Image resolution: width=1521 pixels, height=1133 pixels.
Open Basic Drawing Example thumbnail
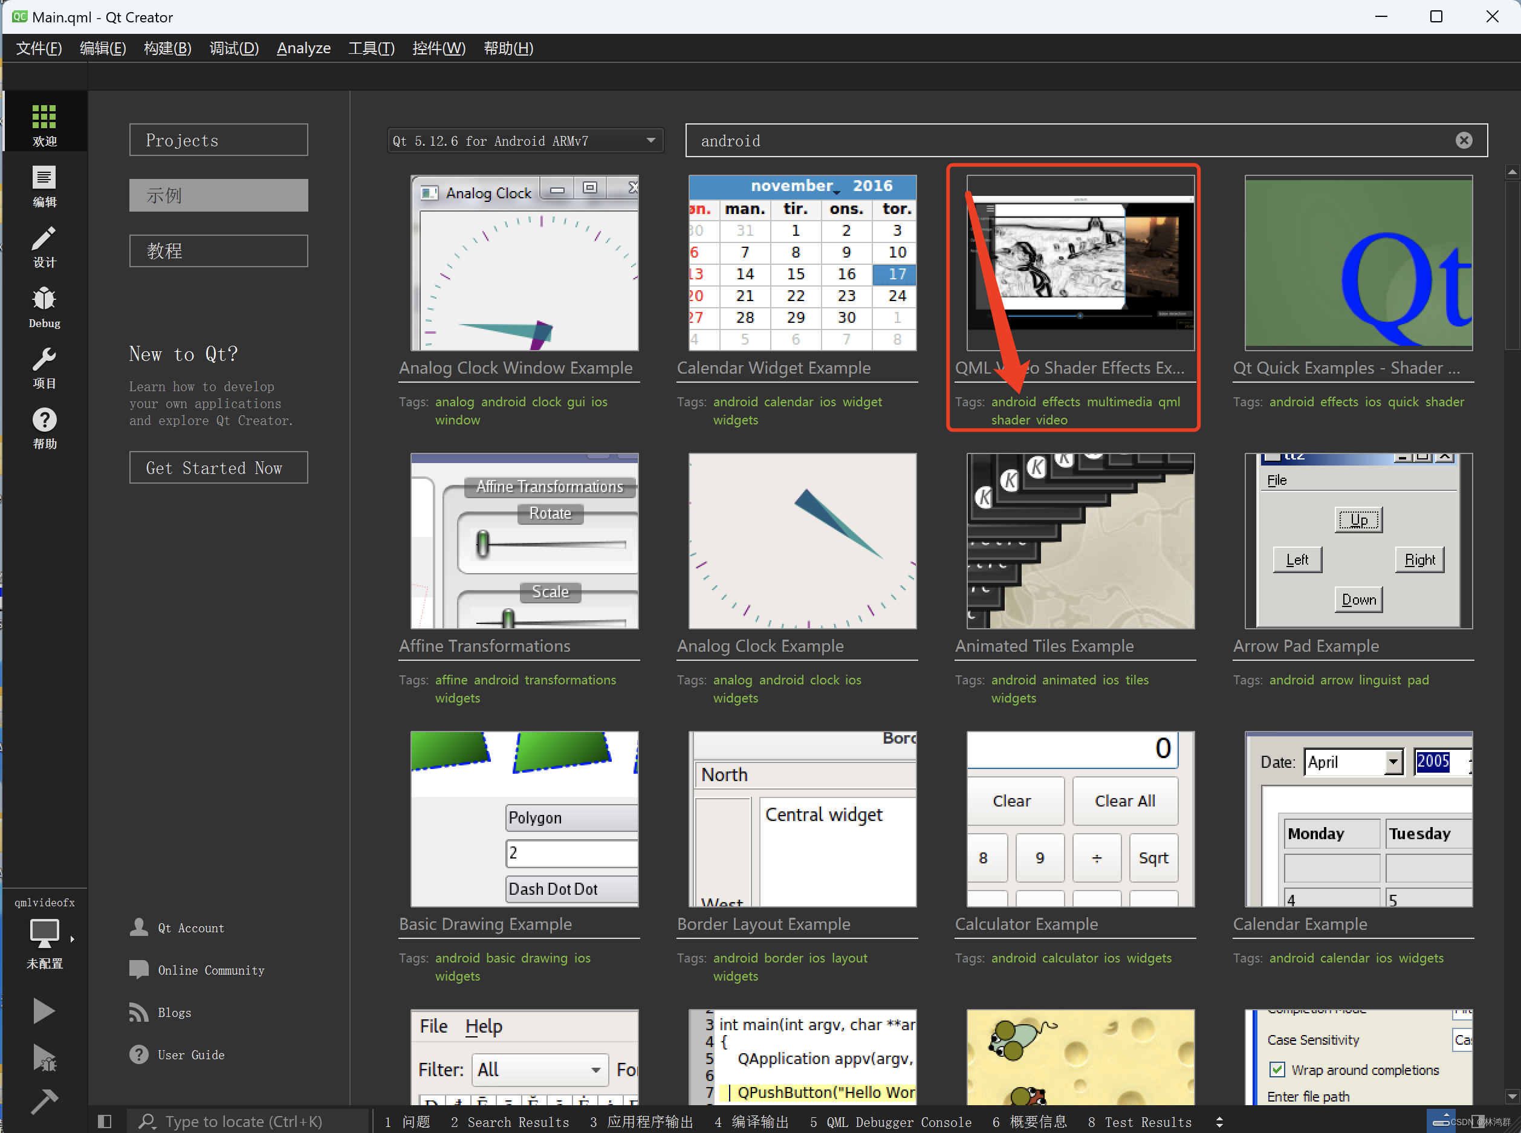(x=525, y=819)
